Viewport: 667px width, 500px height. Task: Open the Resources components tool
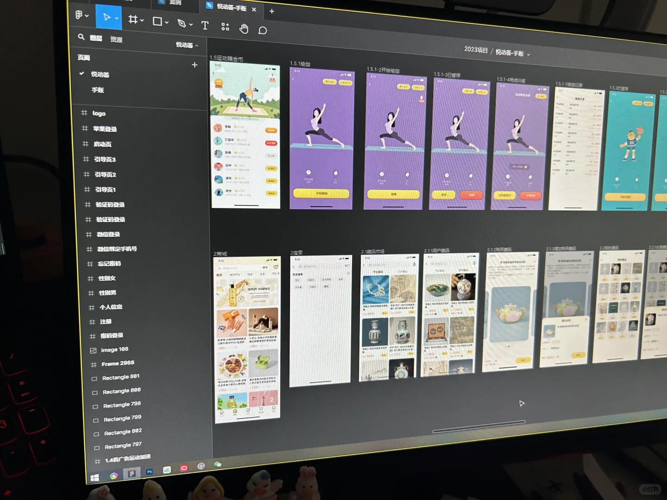tap(225, 27)
